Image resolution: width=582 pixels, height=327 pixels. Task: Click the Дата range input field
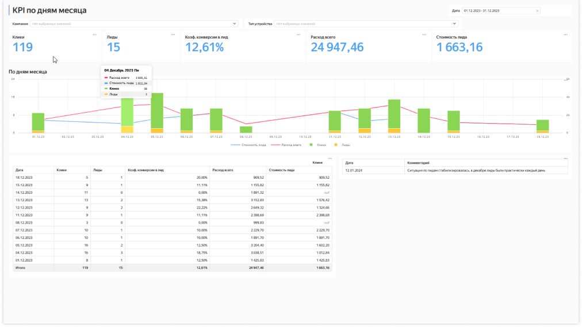pyautogui.click(x=501, y=11)
